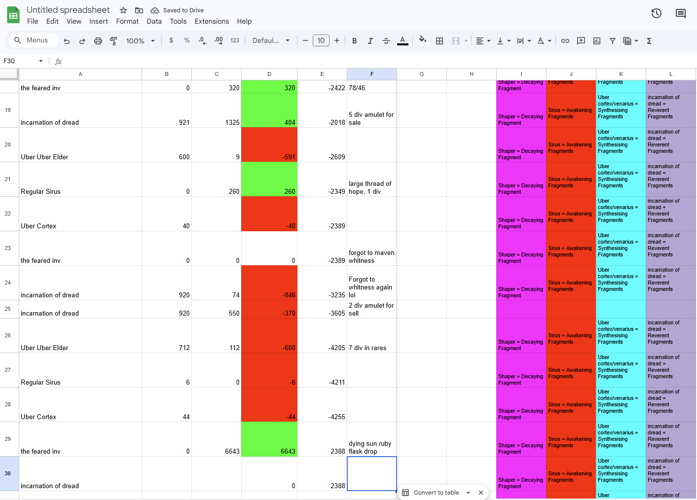Open vertical align dropdown

[x=504, y=41]
